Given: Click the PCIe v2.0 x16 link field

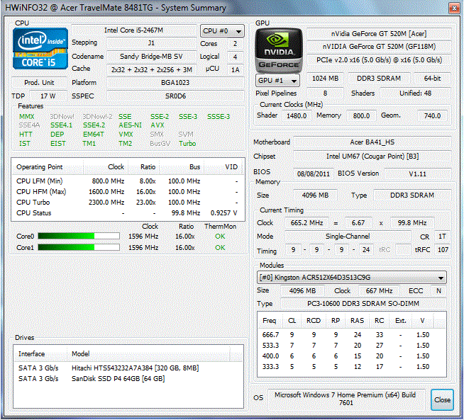Looking at the screenshot, I should pos(379,60).
